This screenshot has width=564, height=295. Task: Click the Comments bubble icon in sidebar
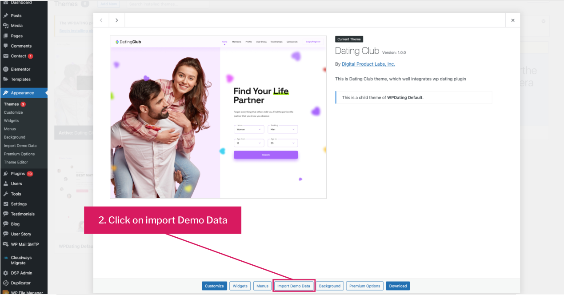pos(6,46)
